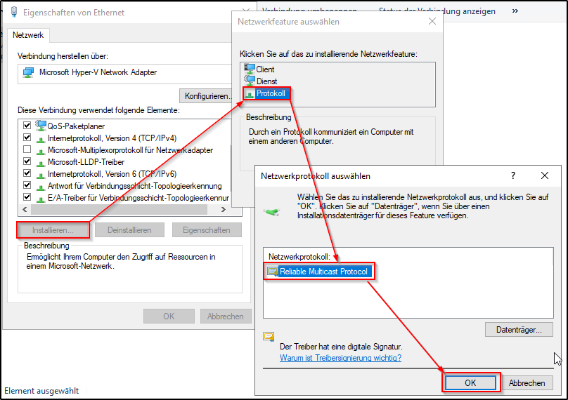Enable Microsoft-Multiplexorprotokoll für Netzwerkadapter checkbox

(27, 149)
